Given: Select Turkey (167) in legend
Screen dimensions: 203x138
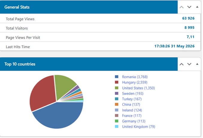Looking at the screenshot, I should click(x=132, y=99).
